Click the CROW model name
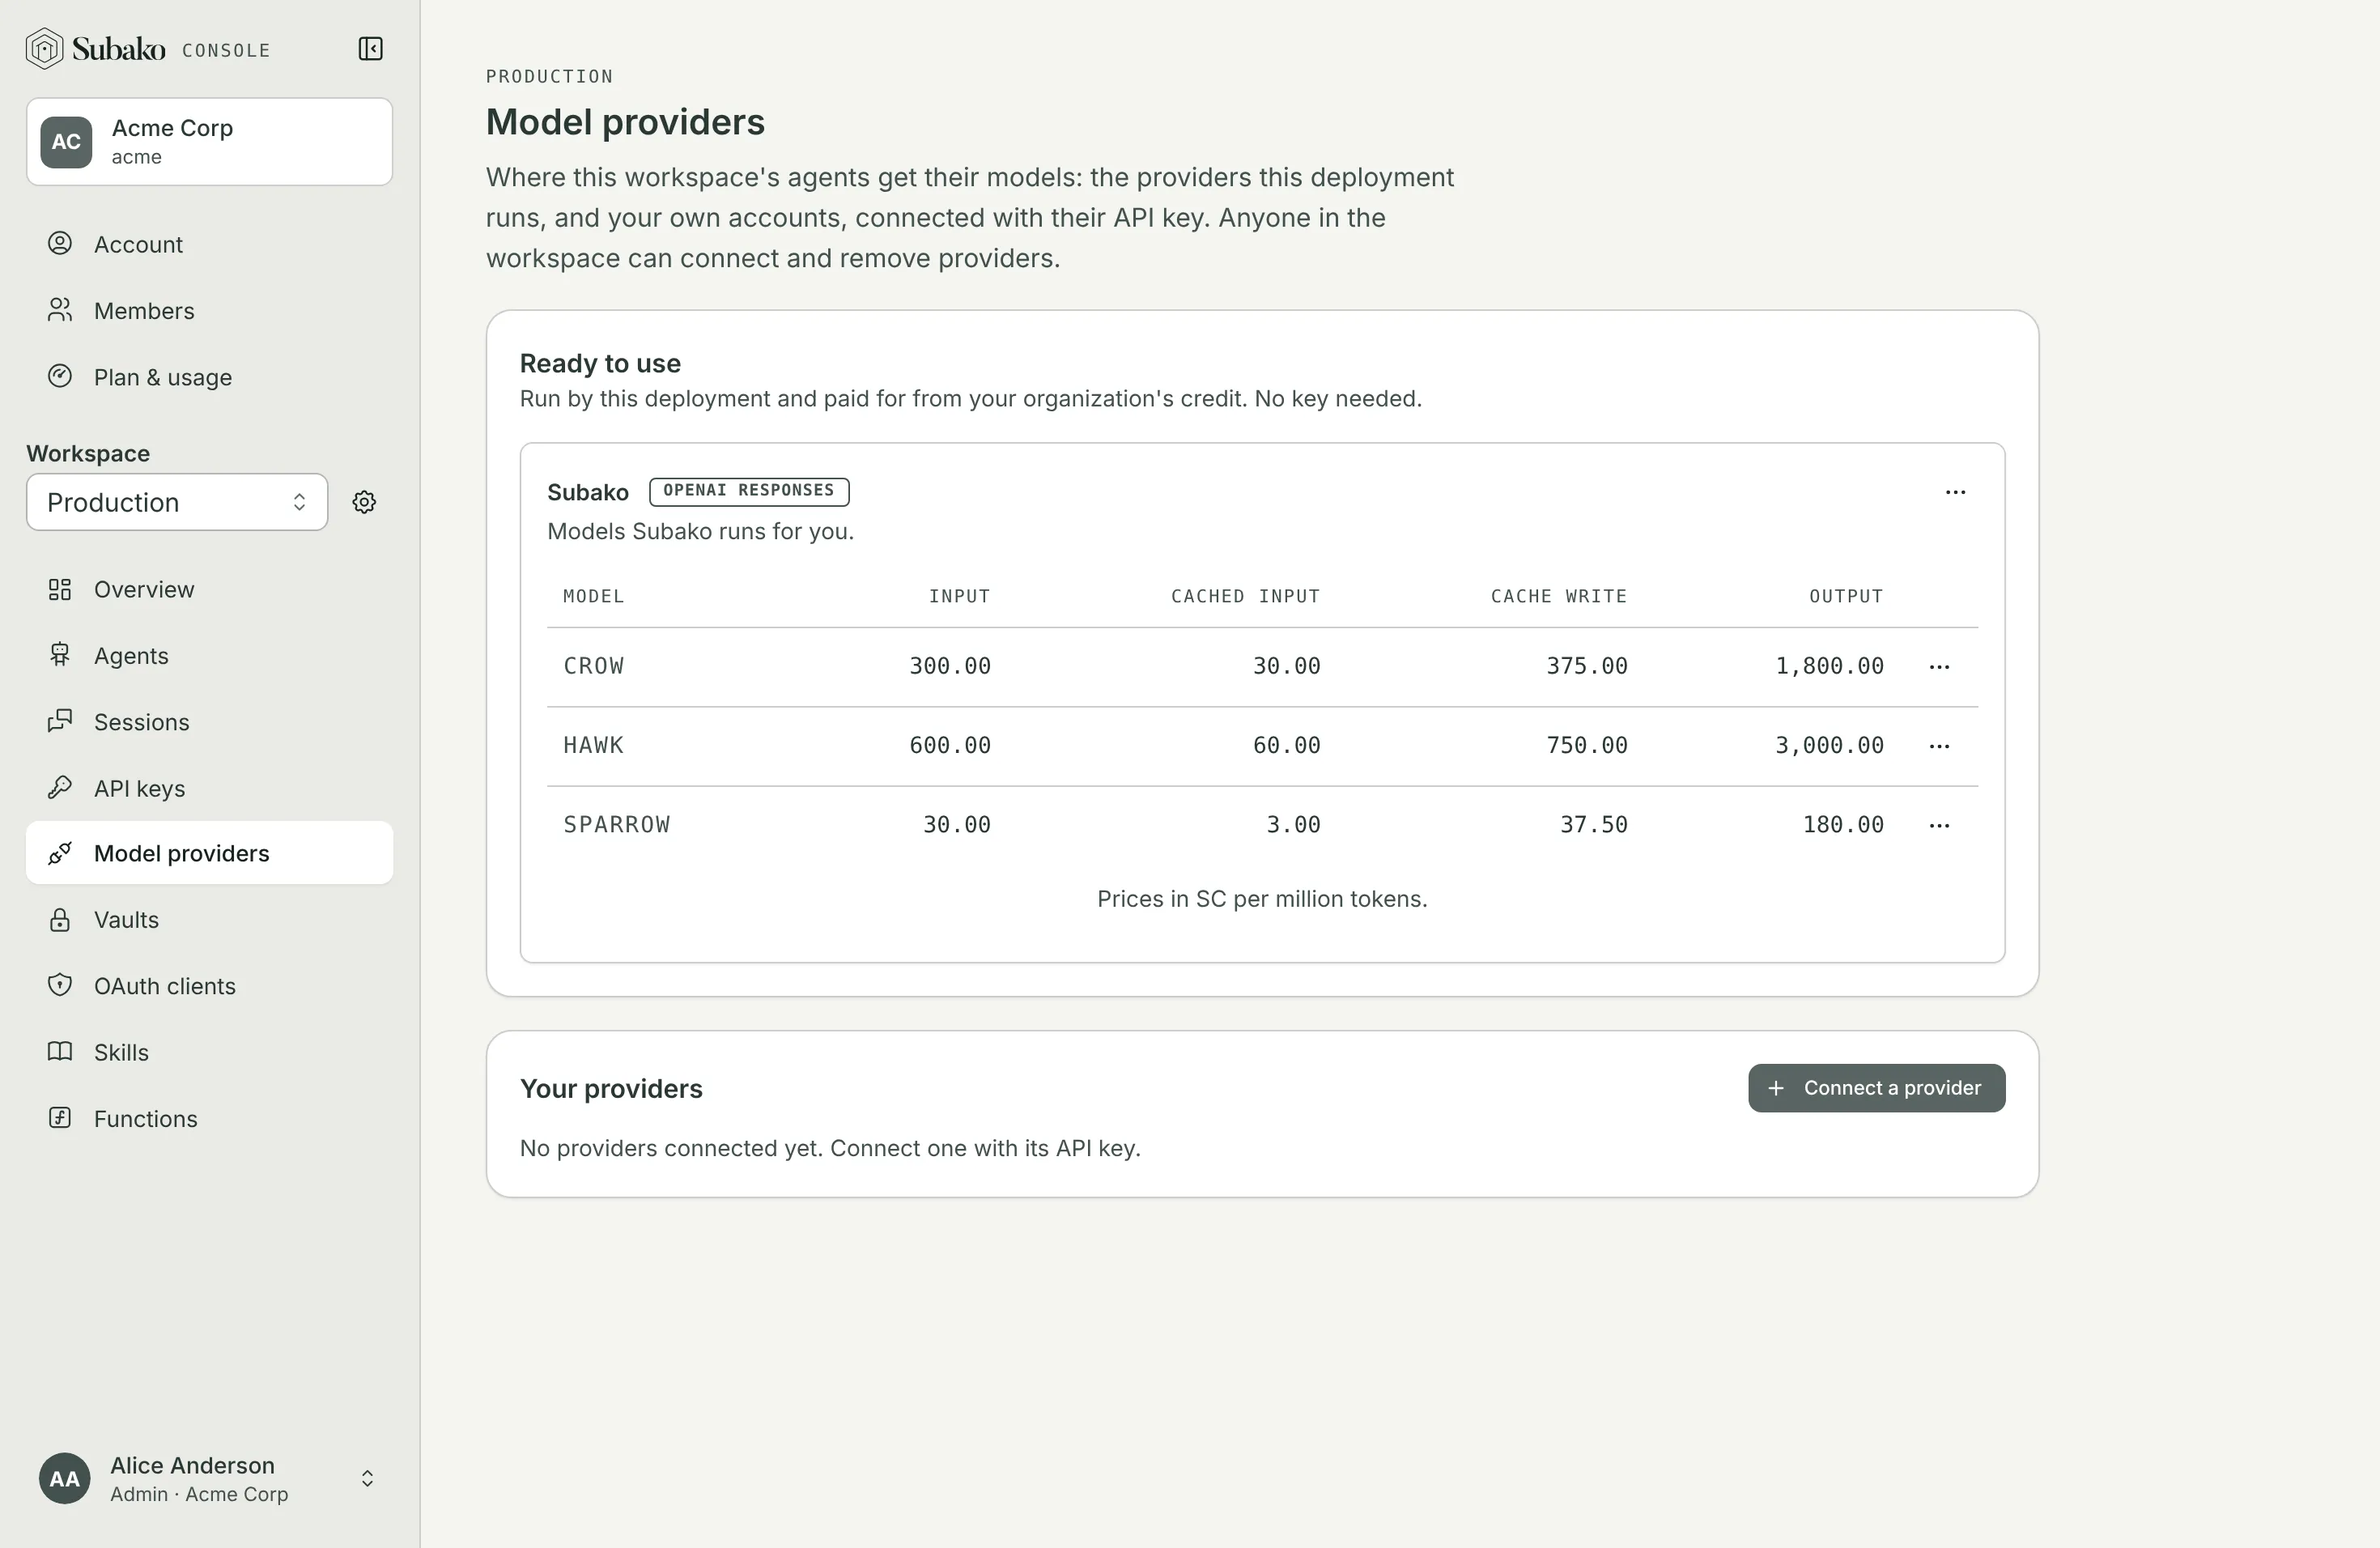Image resolution: width=2380 pixels, height=1548 pixels. tap(593, 666)
